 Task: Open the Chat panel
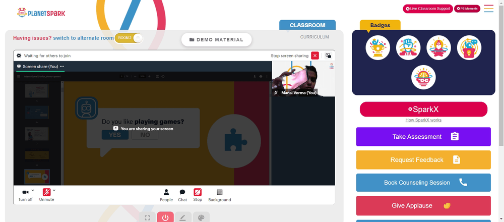tap(182, 195)
